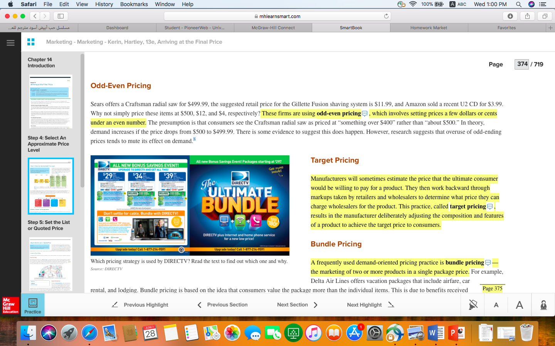
Task: Open the Bookmarks menu
Action: [134, 4]
